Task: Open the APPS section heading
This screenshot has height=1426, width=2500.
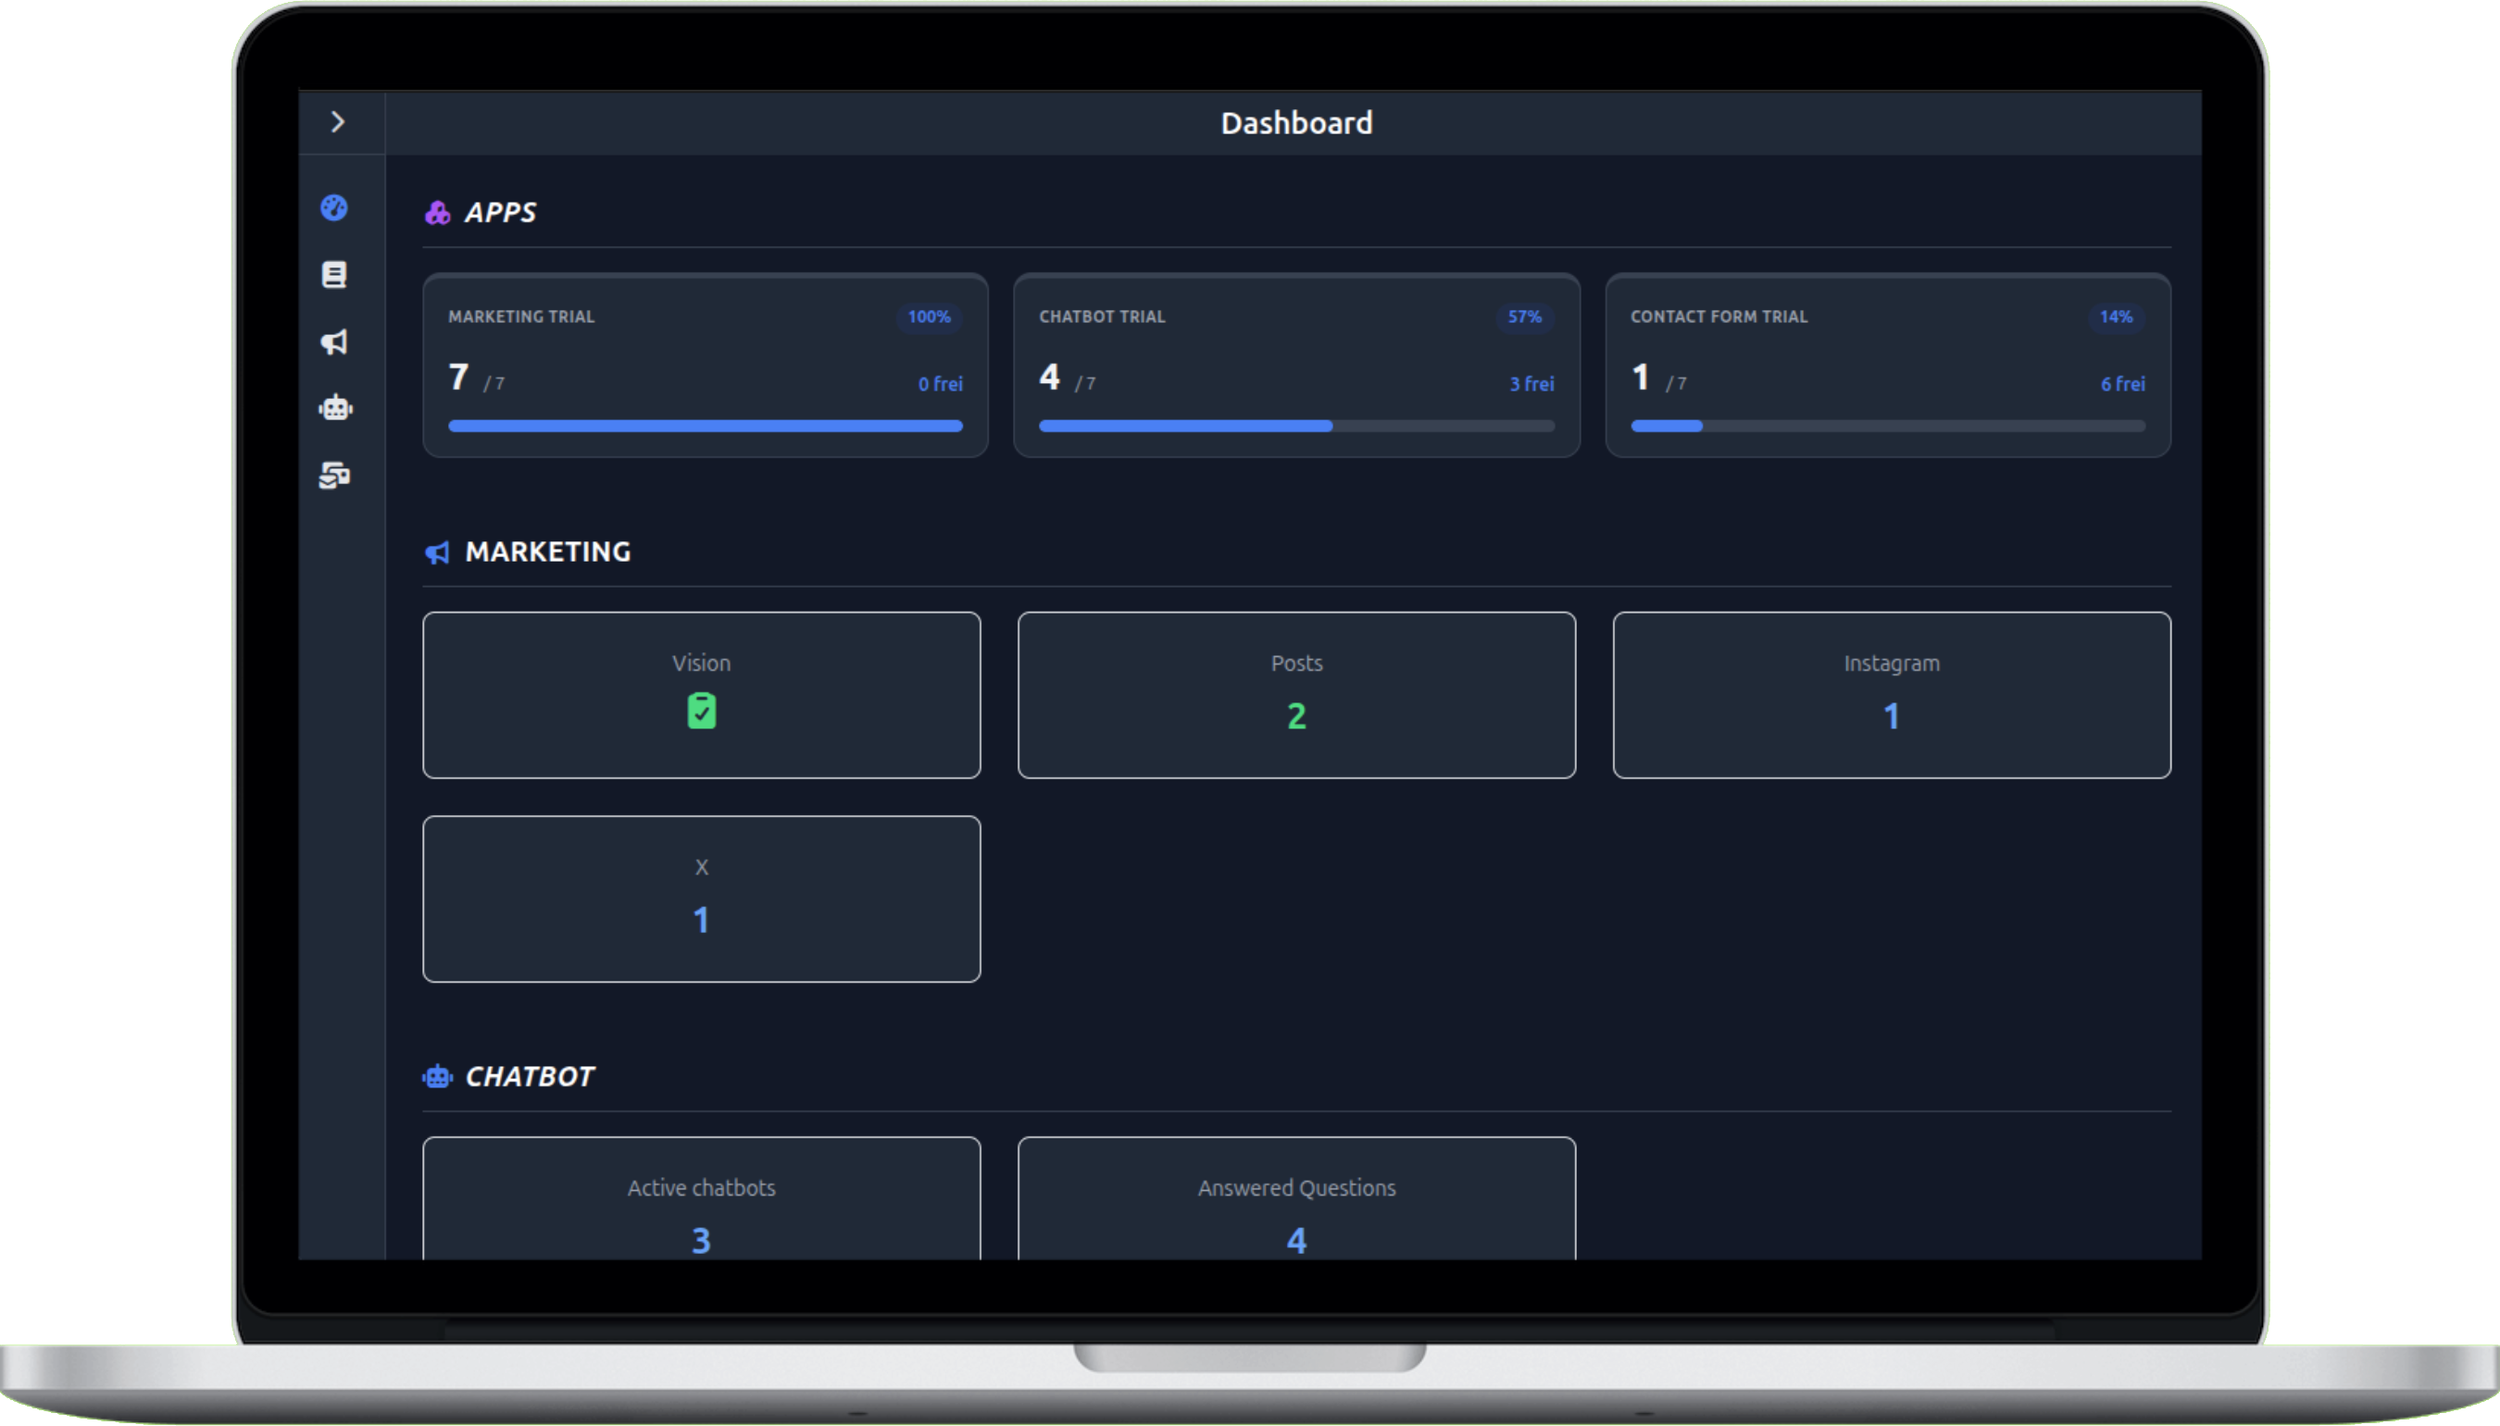Action: (500, 212)
